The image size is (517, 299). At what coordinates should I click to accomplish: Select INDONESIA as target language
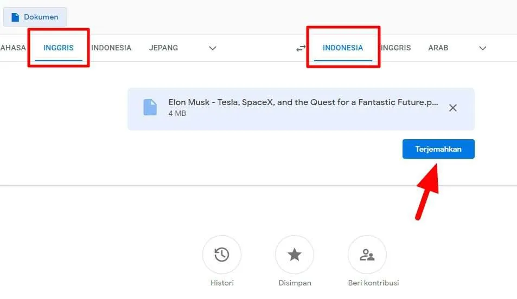(x=343, y=48)
